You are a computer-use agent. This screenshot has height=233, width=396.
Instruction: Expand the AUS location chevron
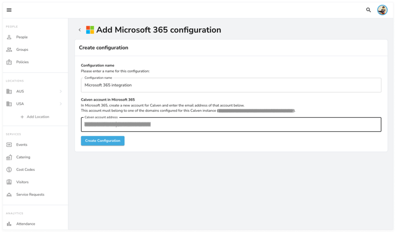tap(61, 91)
